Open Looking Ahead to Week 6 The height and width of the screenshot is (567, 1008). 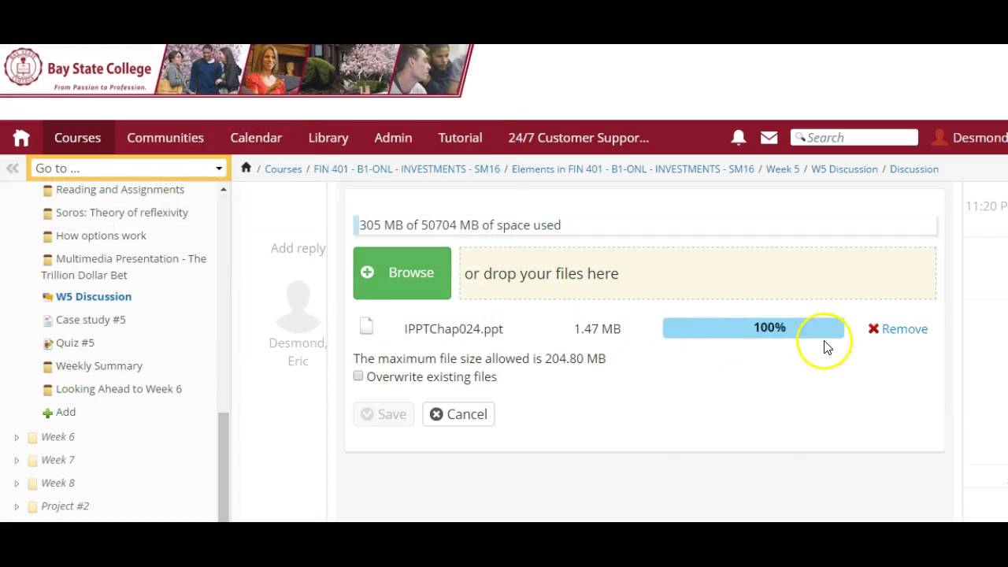(x=118, y=389)
